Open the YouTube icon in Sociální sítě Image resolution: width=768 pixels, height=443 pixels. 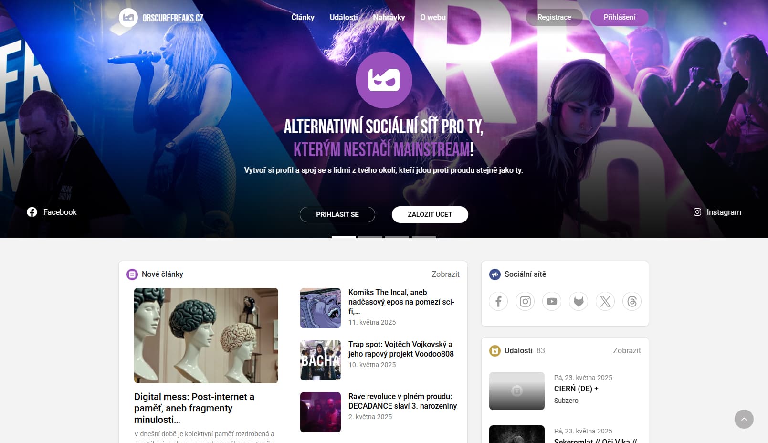[x=552, y=301]
